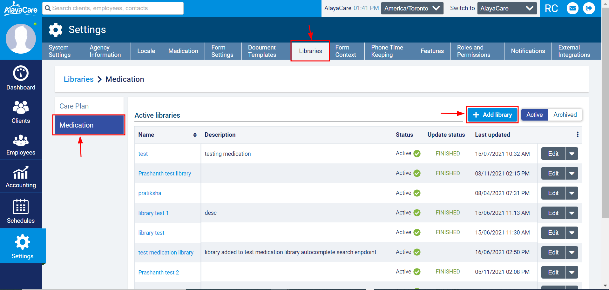Viewport: 609px width, 290px height.
Task: Open the America/Toronto timezone dropdown
Action: point(412,8)
